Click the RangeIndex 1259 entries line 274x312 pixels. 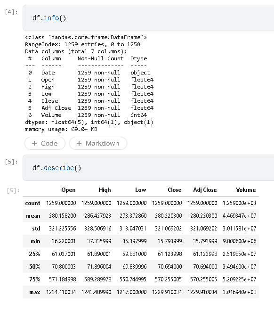click(x=82, y=44)
